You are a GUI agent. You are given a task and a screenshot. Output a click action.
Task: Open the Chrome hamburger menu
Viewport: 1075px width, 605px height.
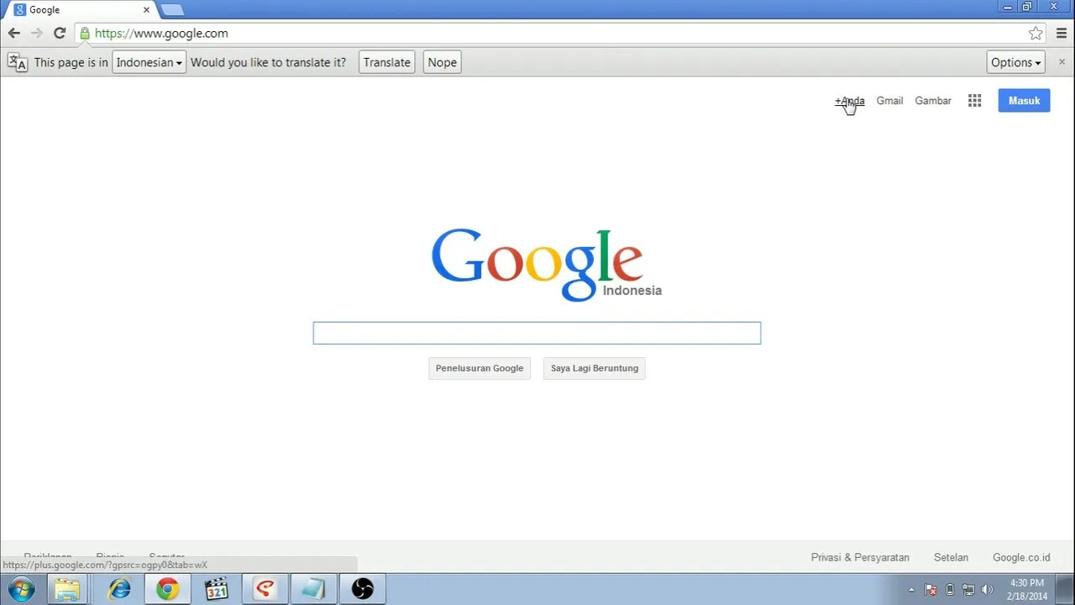coord(1062,34)
